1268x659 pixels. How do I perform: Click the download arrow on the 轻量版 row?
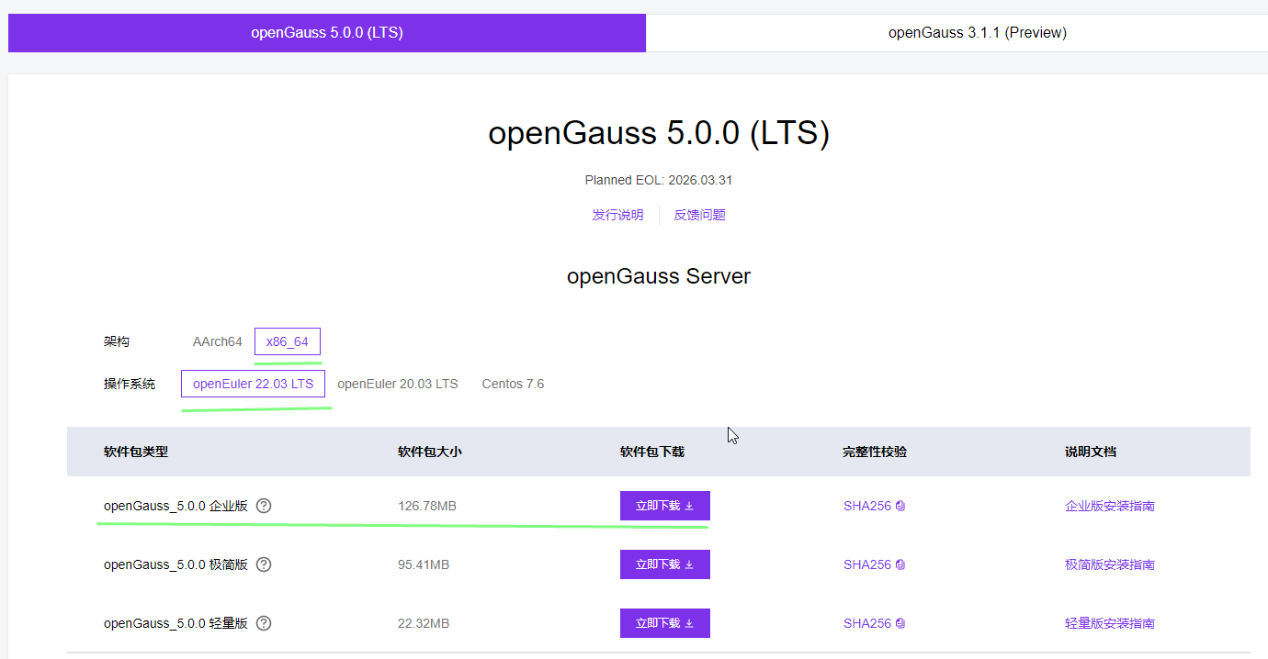[x=690, y=623]
